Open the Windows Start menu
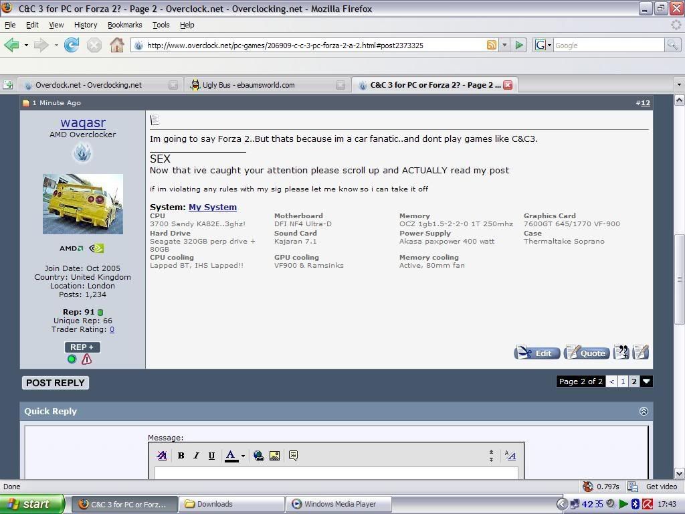The height and width of the screenshot is (514, 685). pos(32,504)
